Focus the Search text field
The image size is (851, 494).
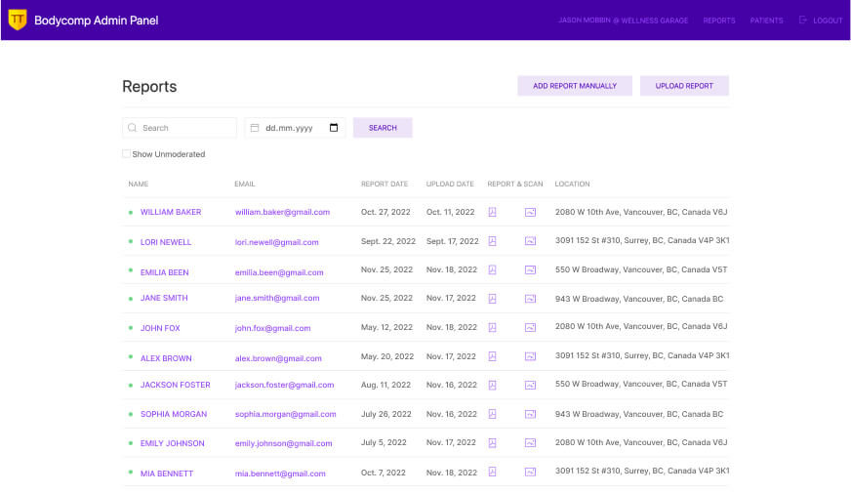click(185, 128)
